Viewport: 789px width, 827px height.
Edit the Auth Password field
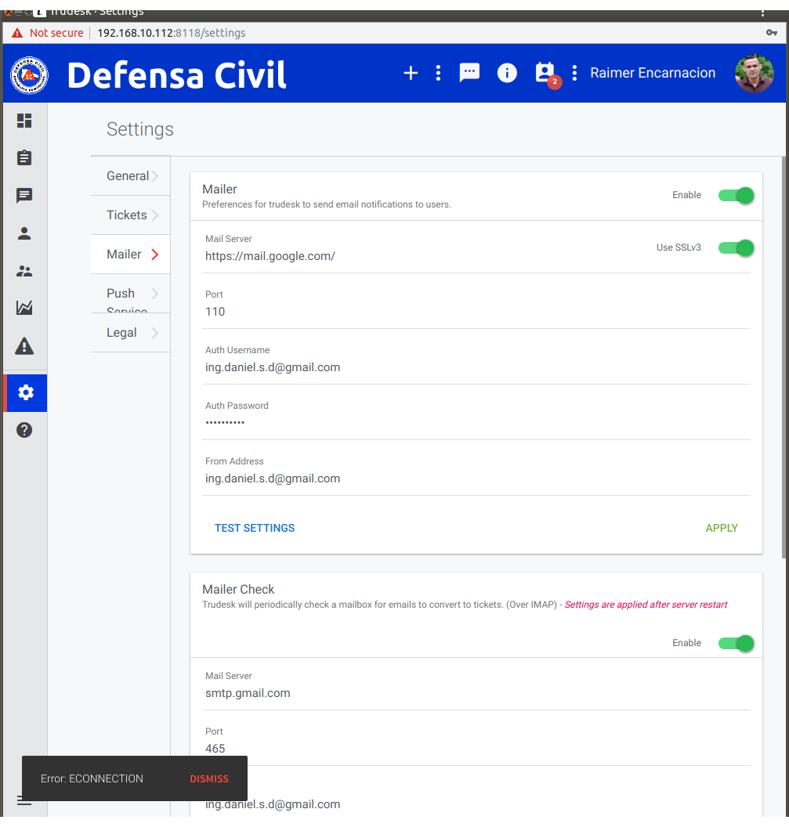coord(476,423)
